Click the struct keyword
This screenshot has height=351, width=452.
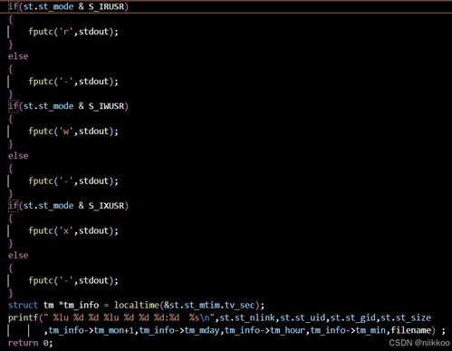click(x=23, y=305)
